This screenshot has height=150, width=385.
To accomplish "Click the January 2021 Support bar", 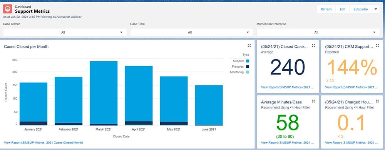I will pos(33,102).
